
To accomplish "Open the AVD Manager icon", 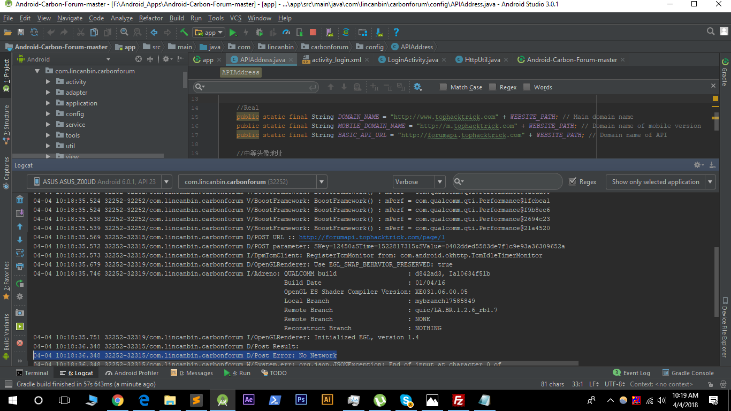I will (x=328, y=32).
